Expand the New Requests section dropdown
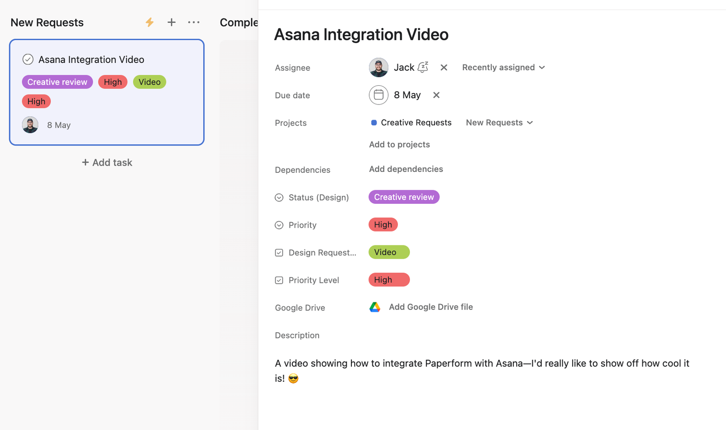This screenshot has width=726, height=430. (499, 123)
